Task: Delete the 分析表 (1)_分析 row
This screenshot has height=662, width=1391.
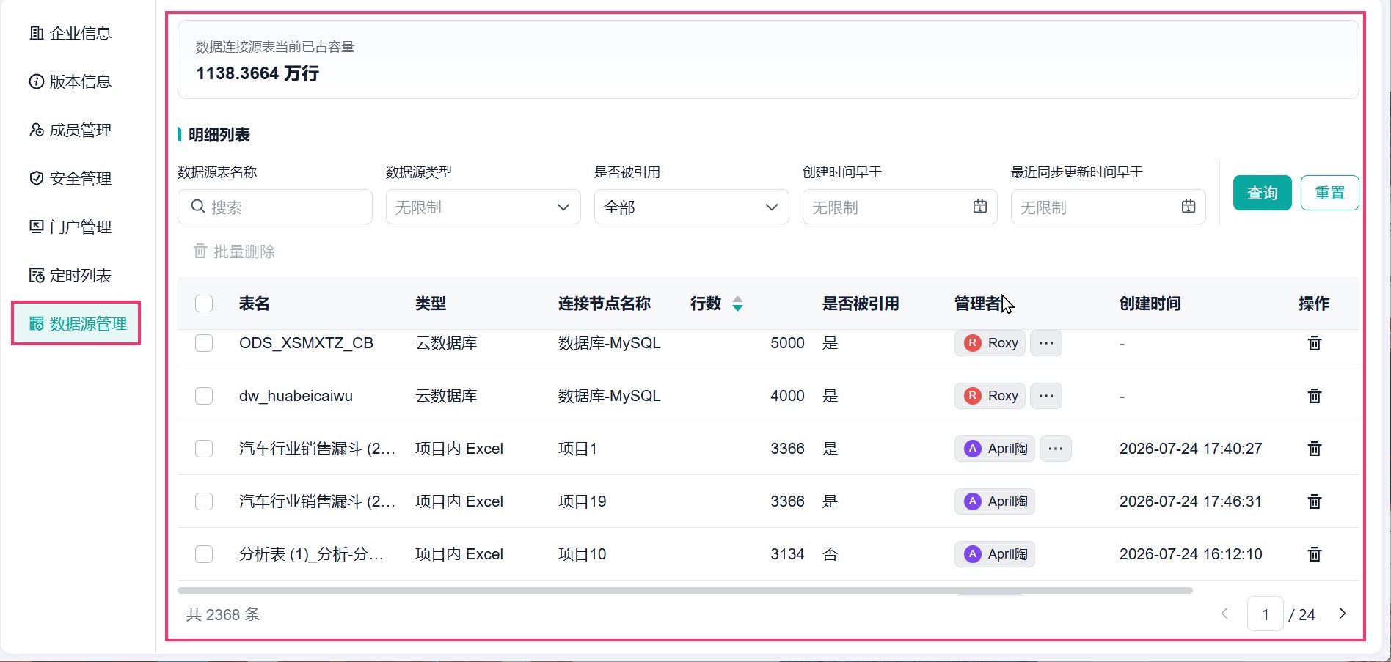Action: coord(1315,554)
